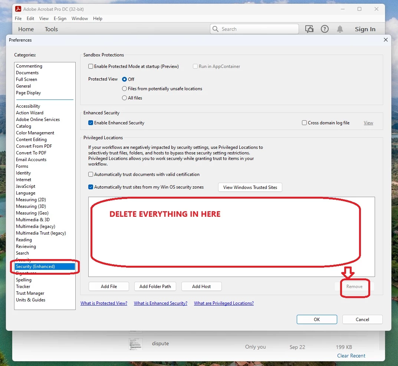Viewport: 398px width, 366px height.
Task: Open the share review screen icon
Action: tap(309, 29)
